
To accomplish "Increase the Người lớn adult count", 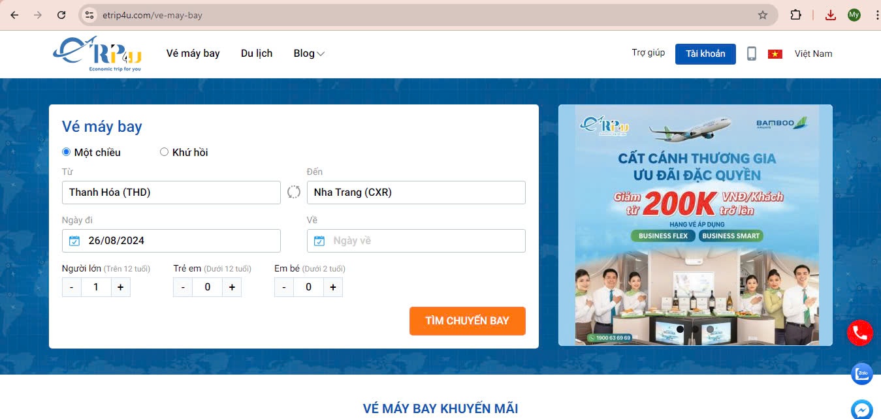I will point(120,287).
